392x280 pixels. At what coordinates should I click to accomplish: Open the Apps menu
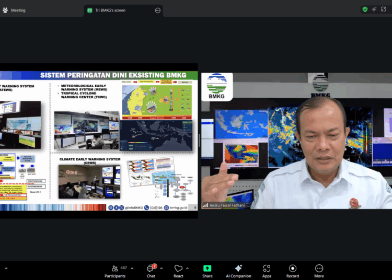(267, 271)
